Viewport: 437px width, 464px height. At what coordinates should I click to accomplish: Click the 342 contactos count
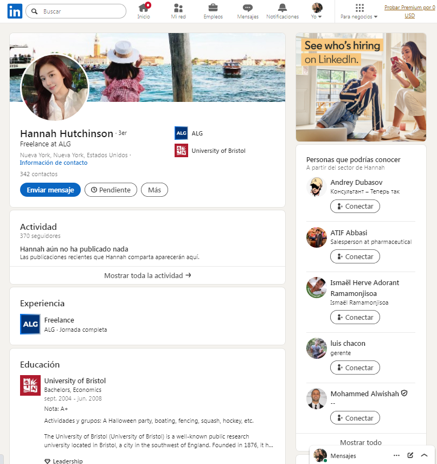39,174
